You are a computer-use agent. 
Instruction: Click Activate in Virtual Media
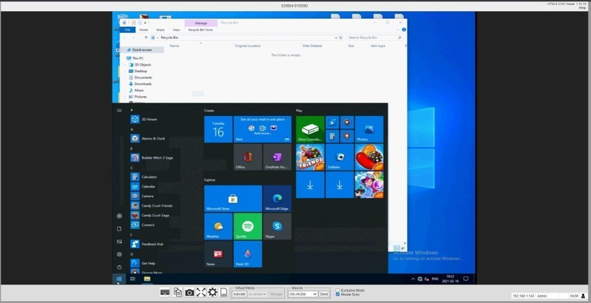tap(239, 294)
